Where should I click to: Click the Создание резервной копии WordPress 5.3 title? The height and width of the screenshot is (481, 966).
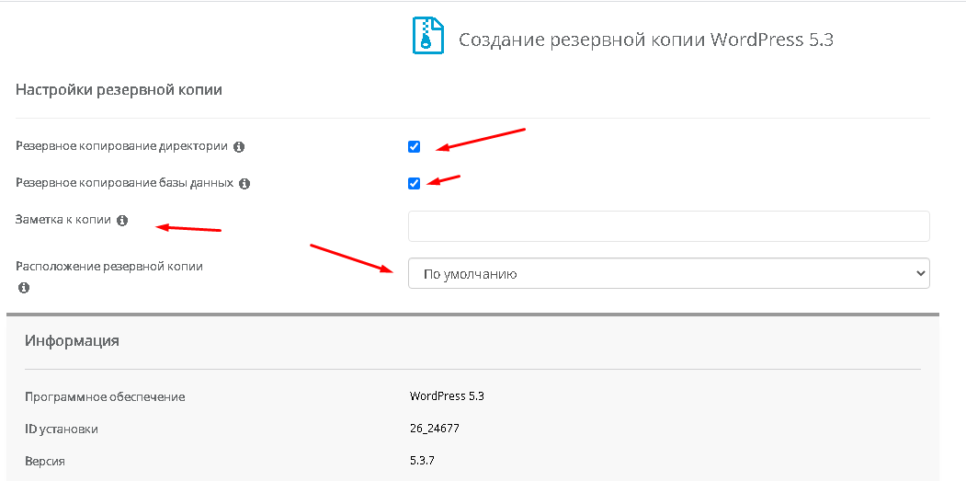click(645, 40)
